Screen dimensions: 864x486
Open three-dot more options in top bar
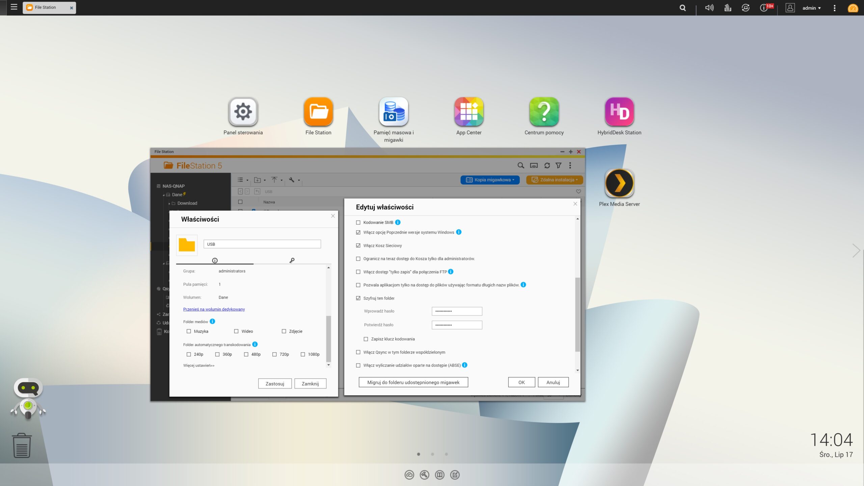[835, 8]
